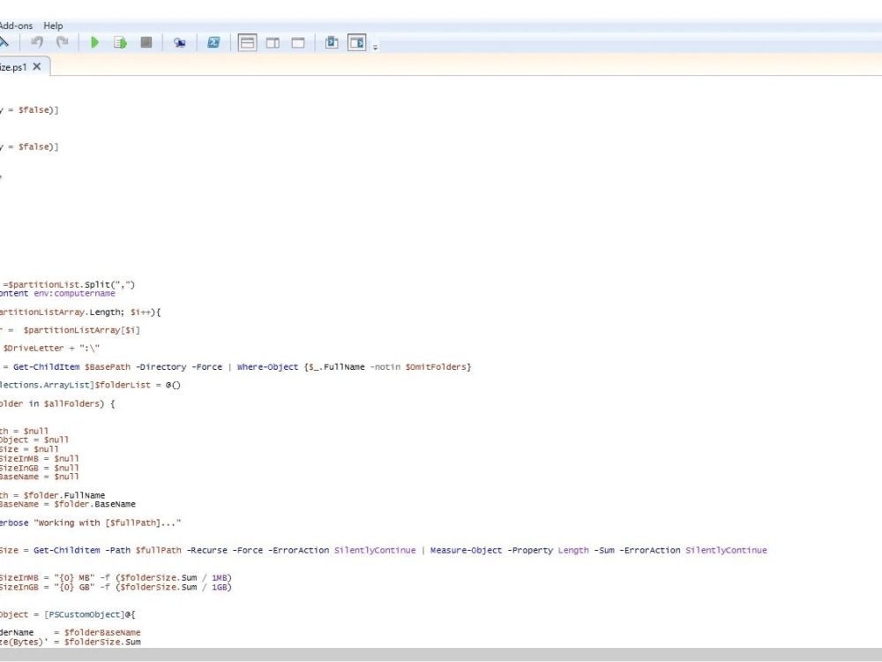This screenshot has height=662, width=882.
Task: Click the Run Selection toolbar icon
Action: (x=121, y=41)
